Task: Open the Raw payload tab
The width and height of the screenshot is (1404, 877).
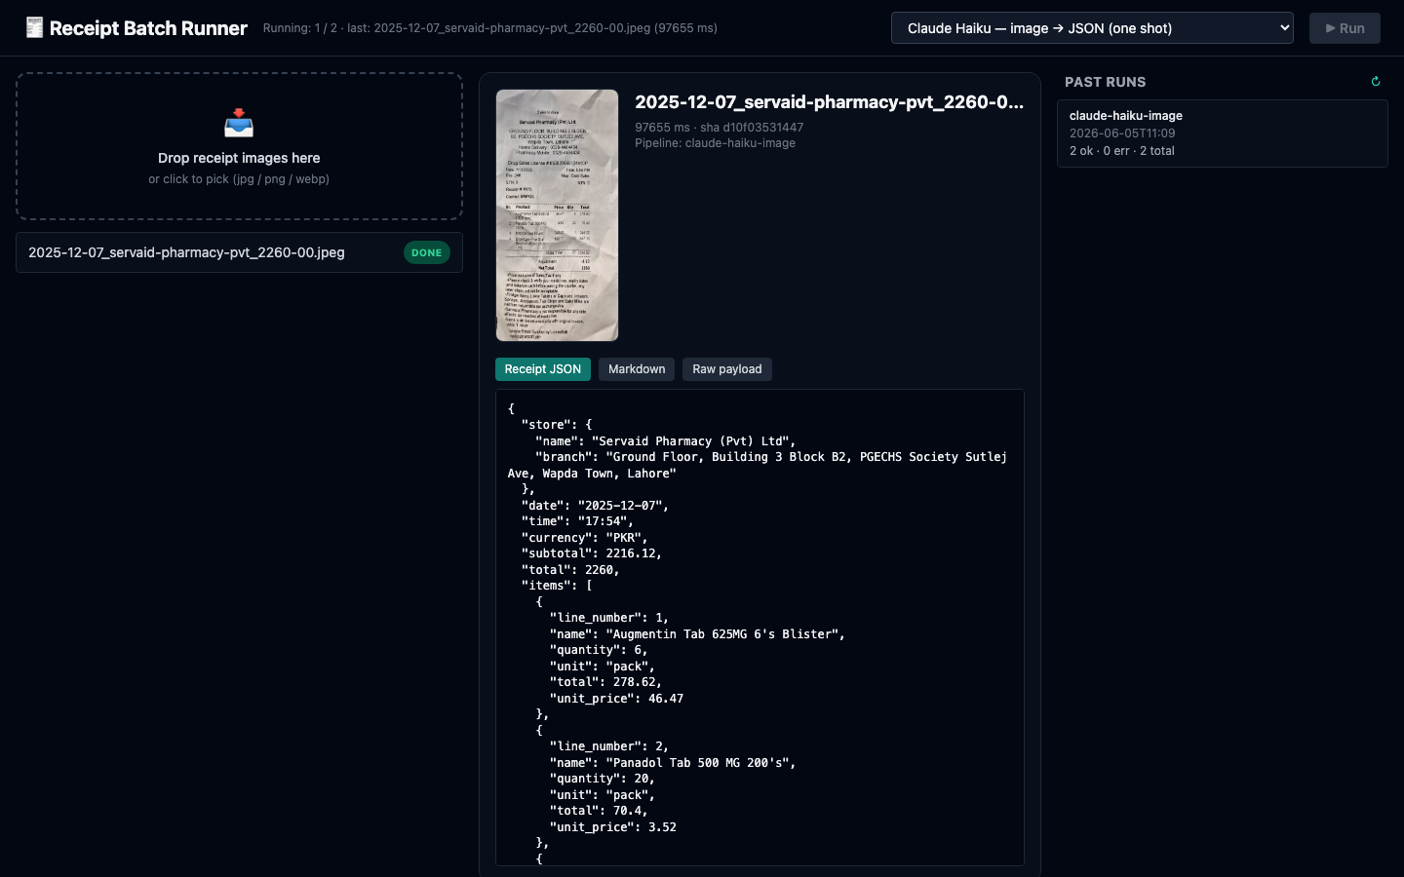Action: 727,369
